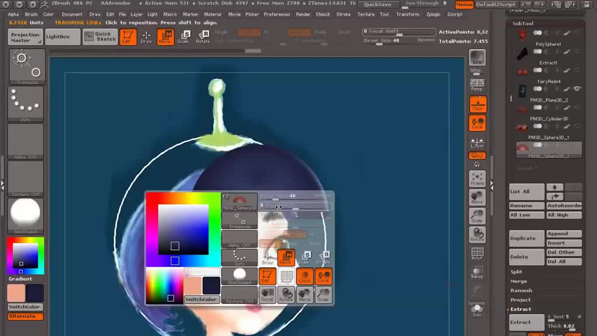The image size is (597, 336).
Task: Click Local button in the popup menu
Action: tap(323, 276)
